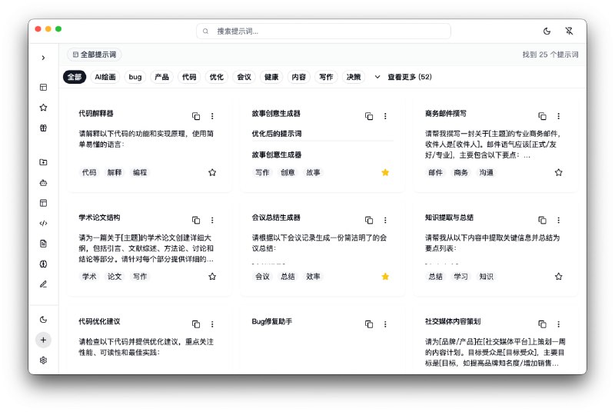
Task: Unfavorite the 会议总结生成器 yellow star
Action: [x=385, y=277]
